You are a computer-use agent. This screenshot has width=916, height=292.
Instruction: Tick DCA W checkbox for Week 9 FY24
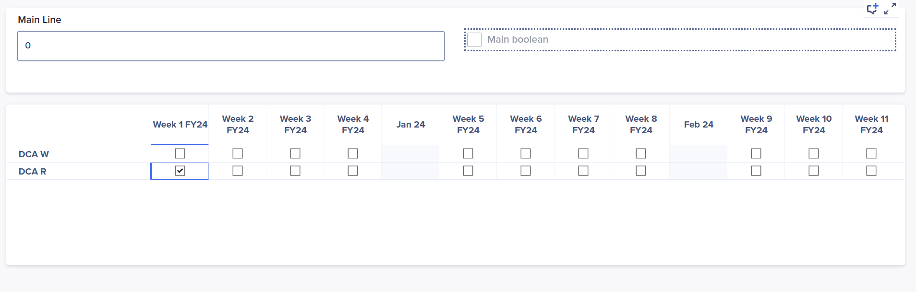(756, 153)
